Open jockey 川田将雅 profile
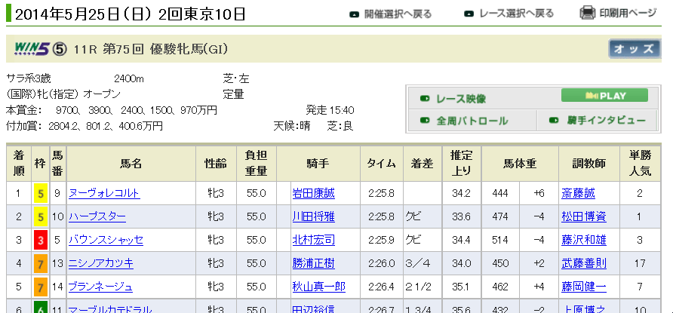The height and width of the screenshot is (313, 673). click(x=313, y=216)
